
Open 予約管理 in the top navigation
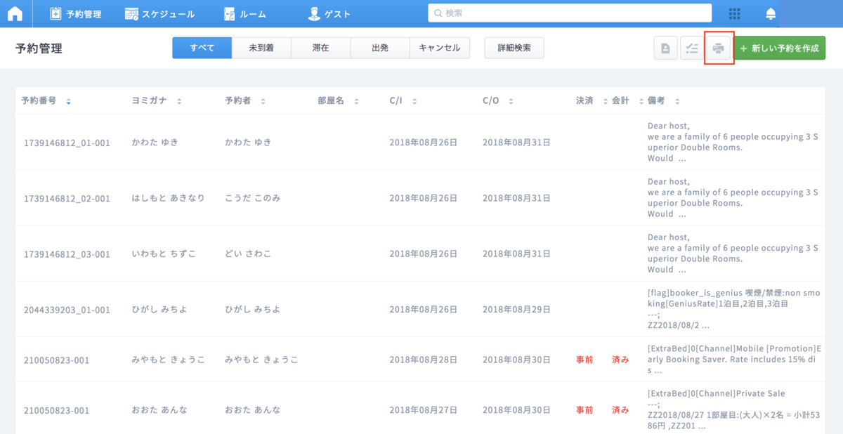click(76, 13)
